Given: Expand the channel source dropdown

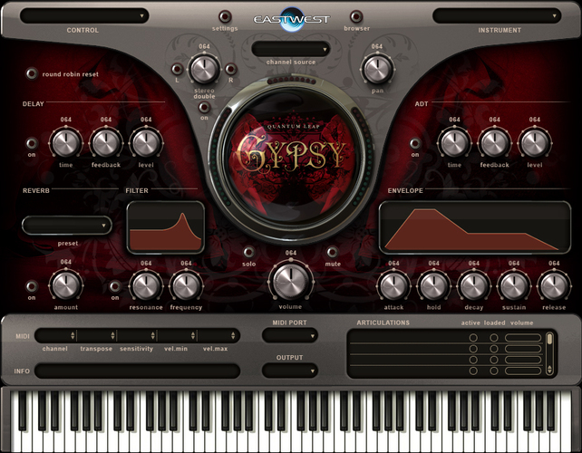Looking at the screenshot, I should (291, 48).
